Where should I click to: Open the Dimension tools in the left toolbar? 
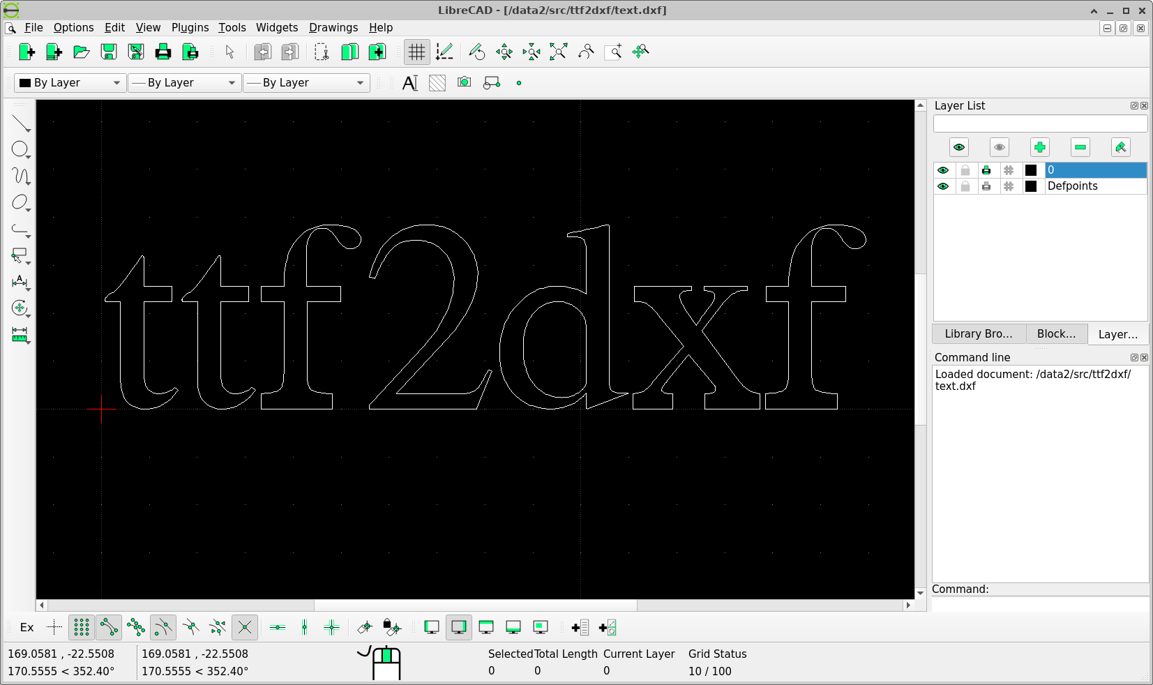coord(20,282)
